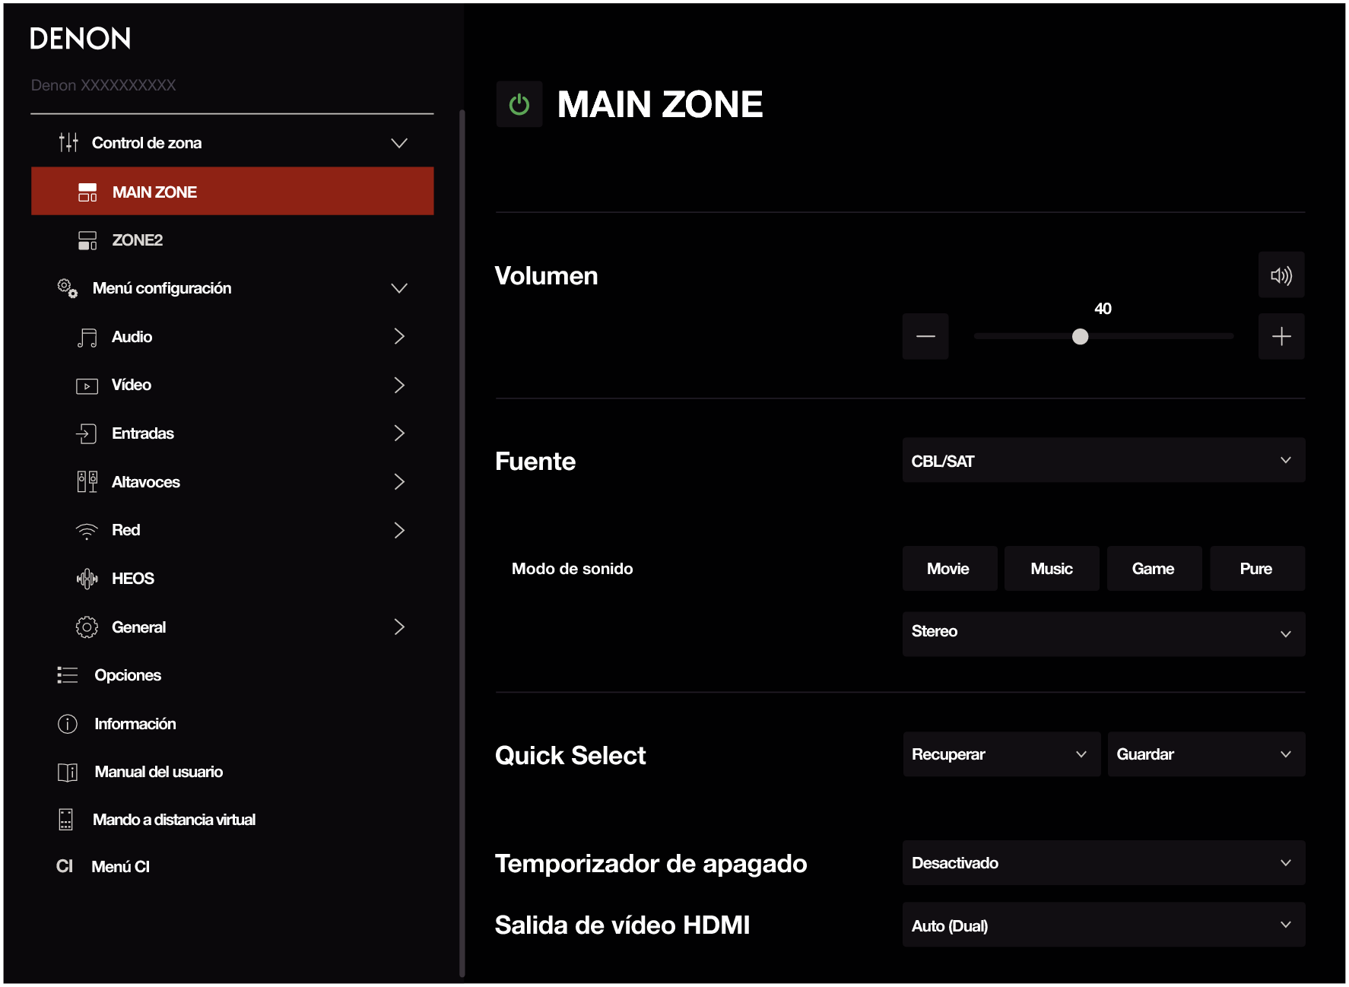Select the Game sound mode

[x=1154, y=569]
